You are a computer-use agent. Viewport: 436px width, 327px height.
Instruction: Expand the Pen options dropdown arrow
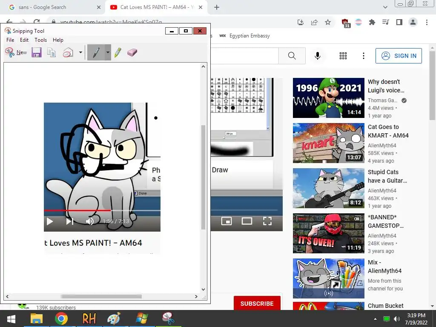coord(108,52)
